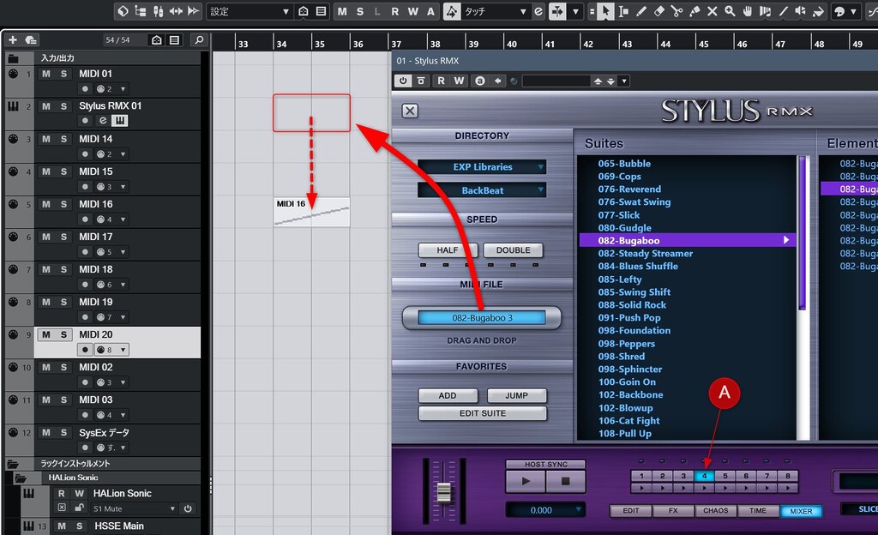Click the HALF speed button
Screen dimensions: 878x535
(x=448, y=250)
